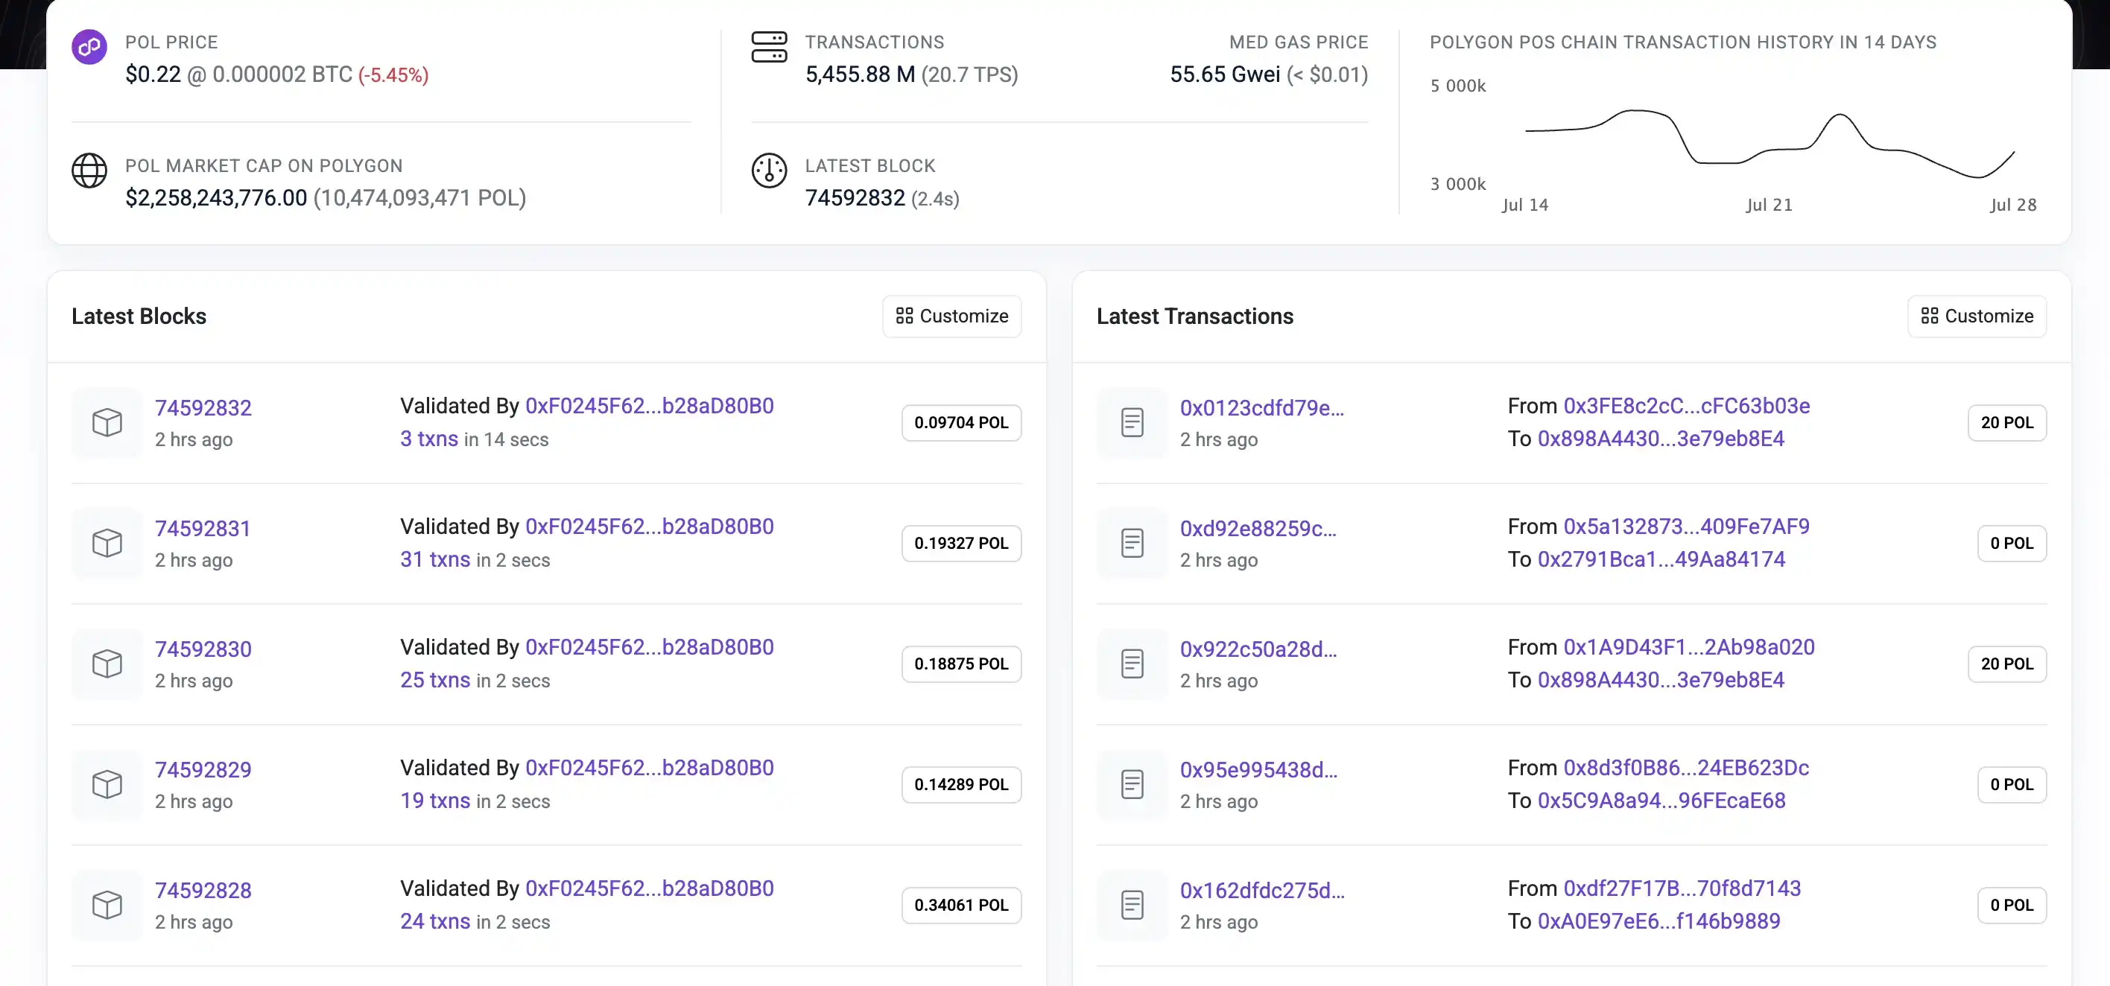The width and height of the screenshot is (2110, 986).
Task: Click the $0.22 POL price value
Action: pos(153,74)
